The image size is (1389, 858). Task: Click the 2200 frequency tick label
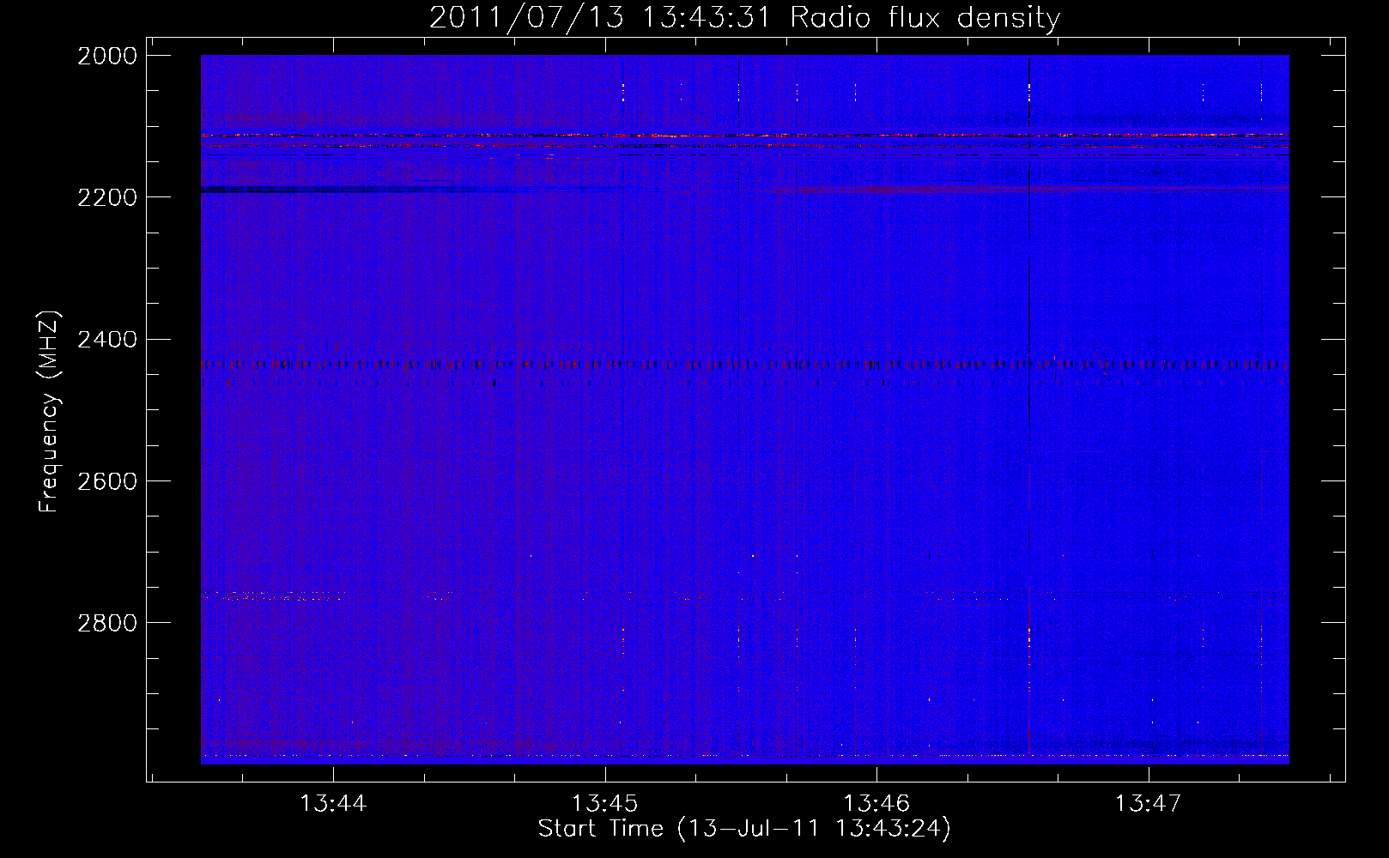(x=107, y=197)
